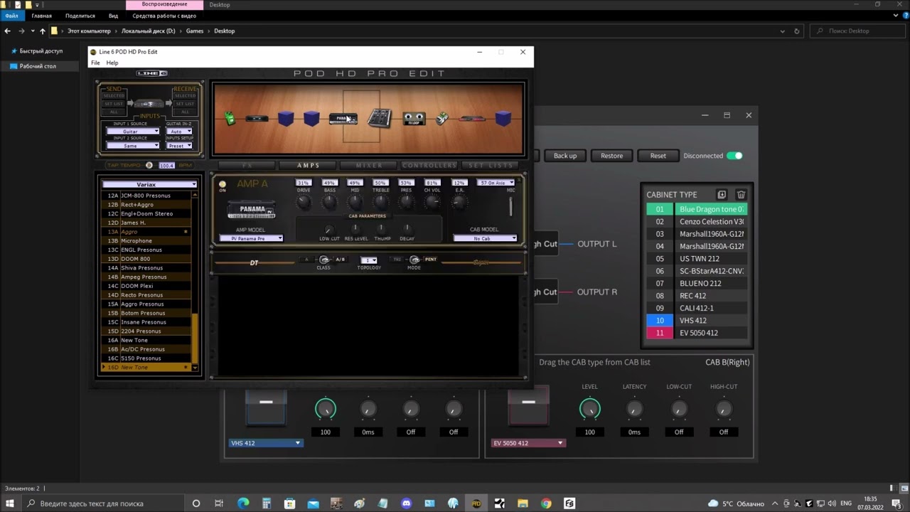
Task: Open the Help menu in POD HD Pro Edit
Action: (x=112, y=63)
